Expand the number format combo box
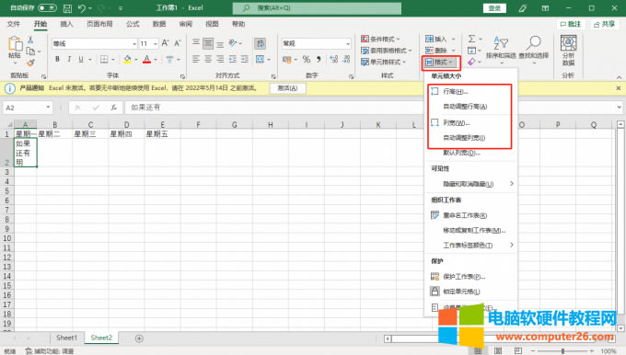Image resolution: width=626 pixels, height=355 pixels. (348, 43)
